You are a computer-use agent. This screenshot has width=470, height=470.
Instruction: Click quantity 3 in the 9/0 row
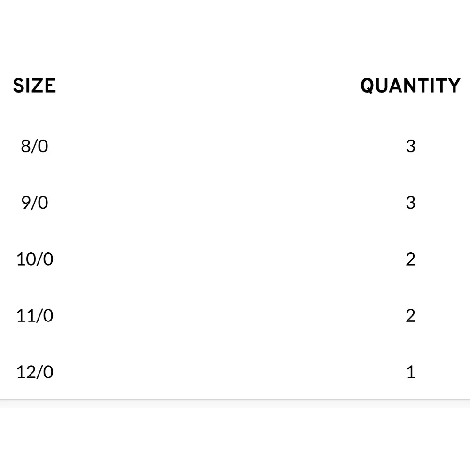(411, 203)
